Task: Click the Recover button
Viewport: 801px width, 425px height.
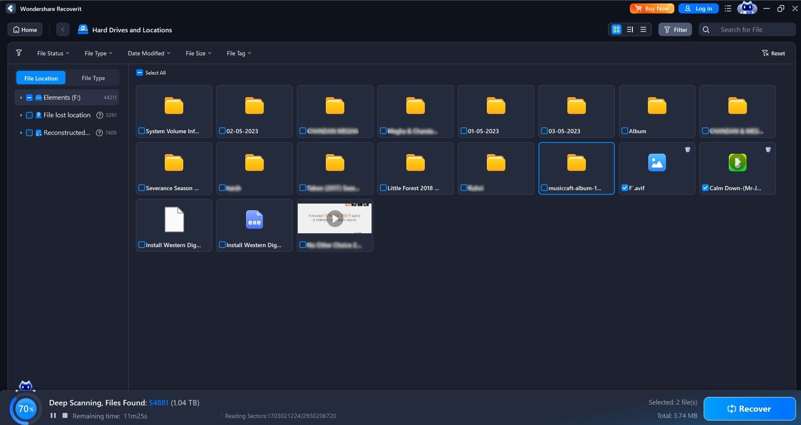Action: coord(750,409)
